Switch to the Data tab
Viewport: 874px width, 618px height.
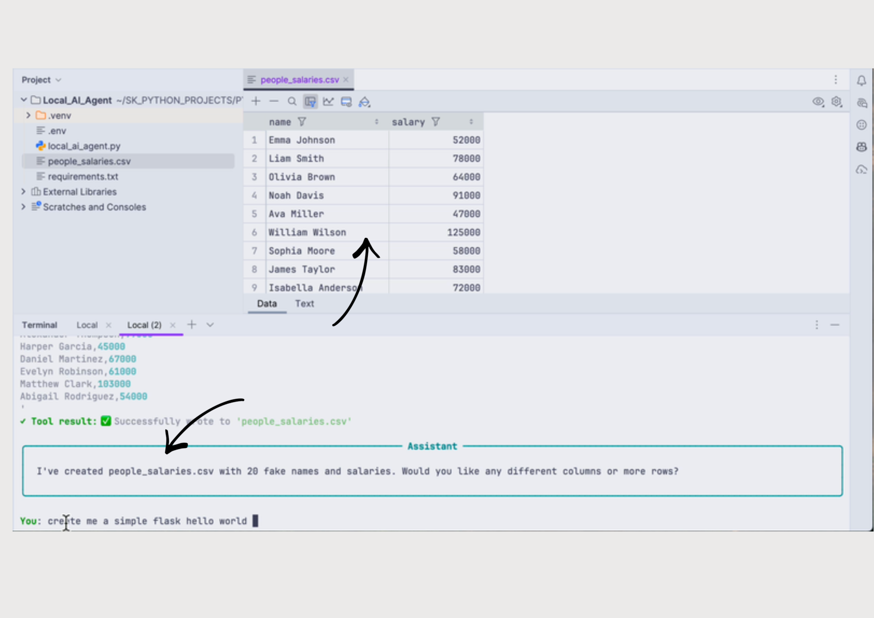(267, 303)
